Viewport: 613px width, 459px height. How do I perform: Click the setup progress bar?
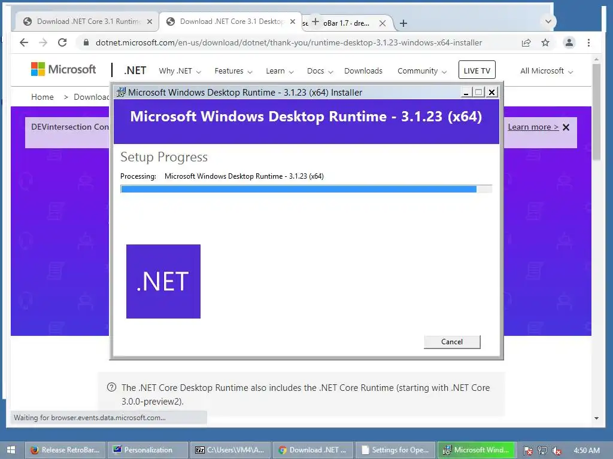[x=306, y=189]
